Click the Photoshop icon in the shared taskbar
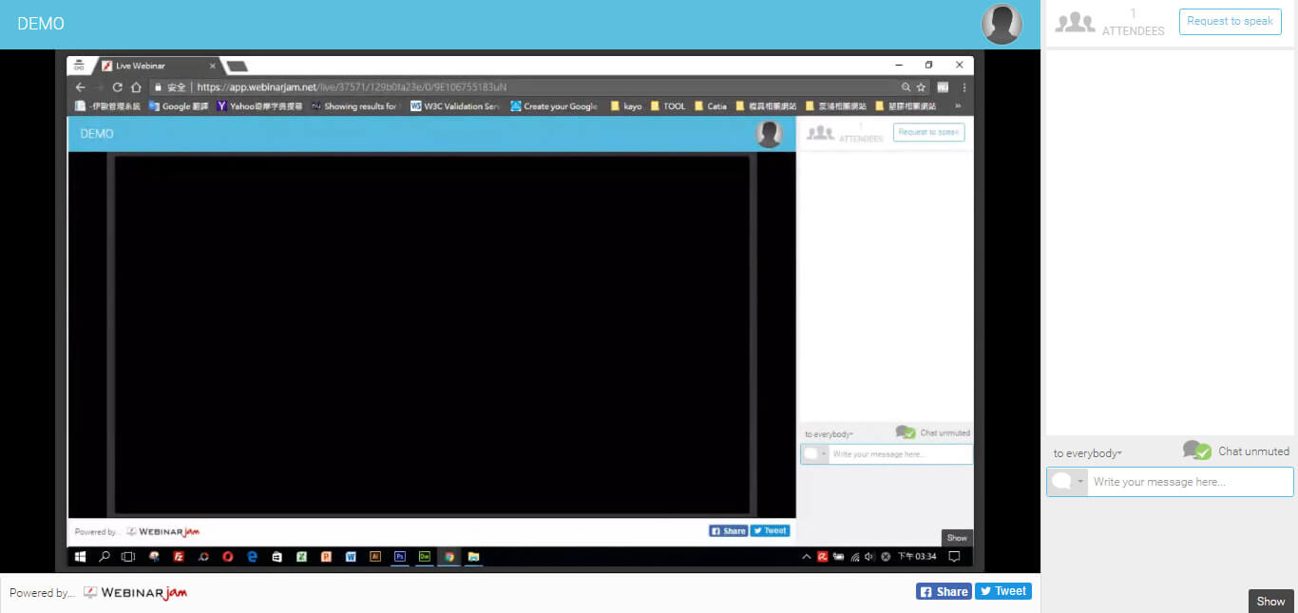This screenshot has height=613, width=1298. [x=400, y=557]
